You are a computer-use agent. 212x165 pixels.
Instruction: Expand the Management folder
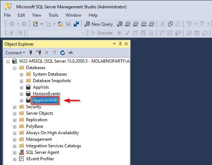click(x=14, y=140)
